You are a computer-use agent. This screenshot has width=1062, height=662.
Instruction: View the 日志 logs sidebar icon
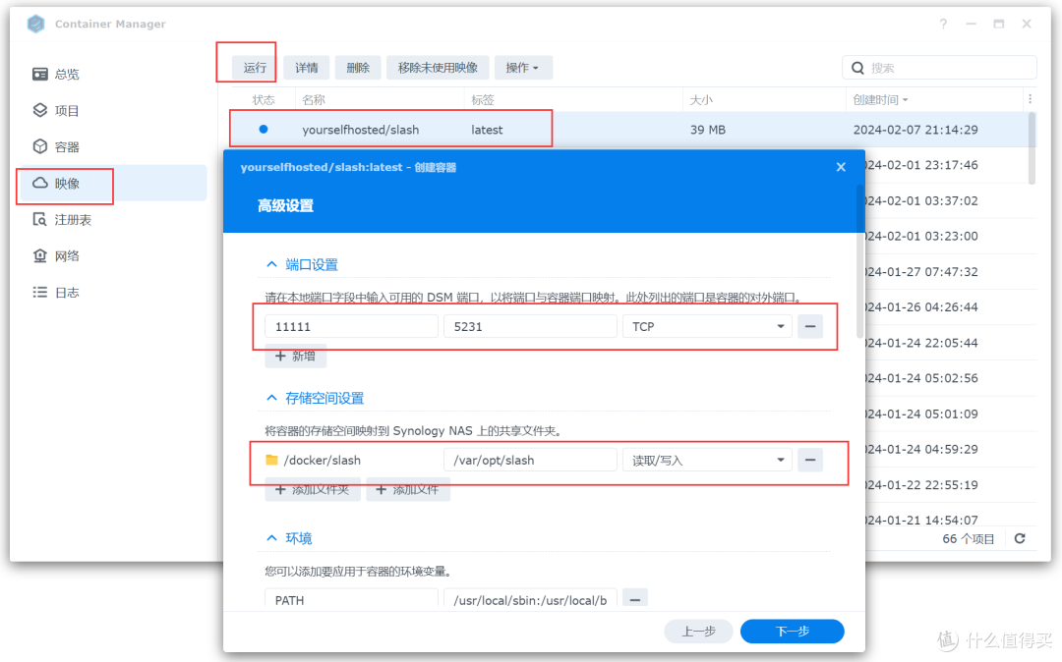[39, 292]
